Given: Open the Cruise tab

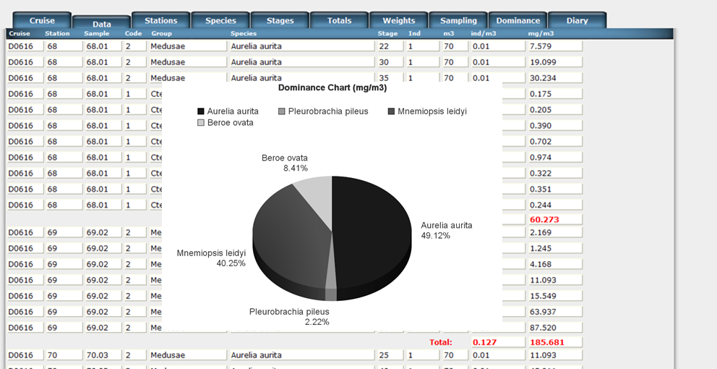Looking at the screenshot, I should pos(42,20).
